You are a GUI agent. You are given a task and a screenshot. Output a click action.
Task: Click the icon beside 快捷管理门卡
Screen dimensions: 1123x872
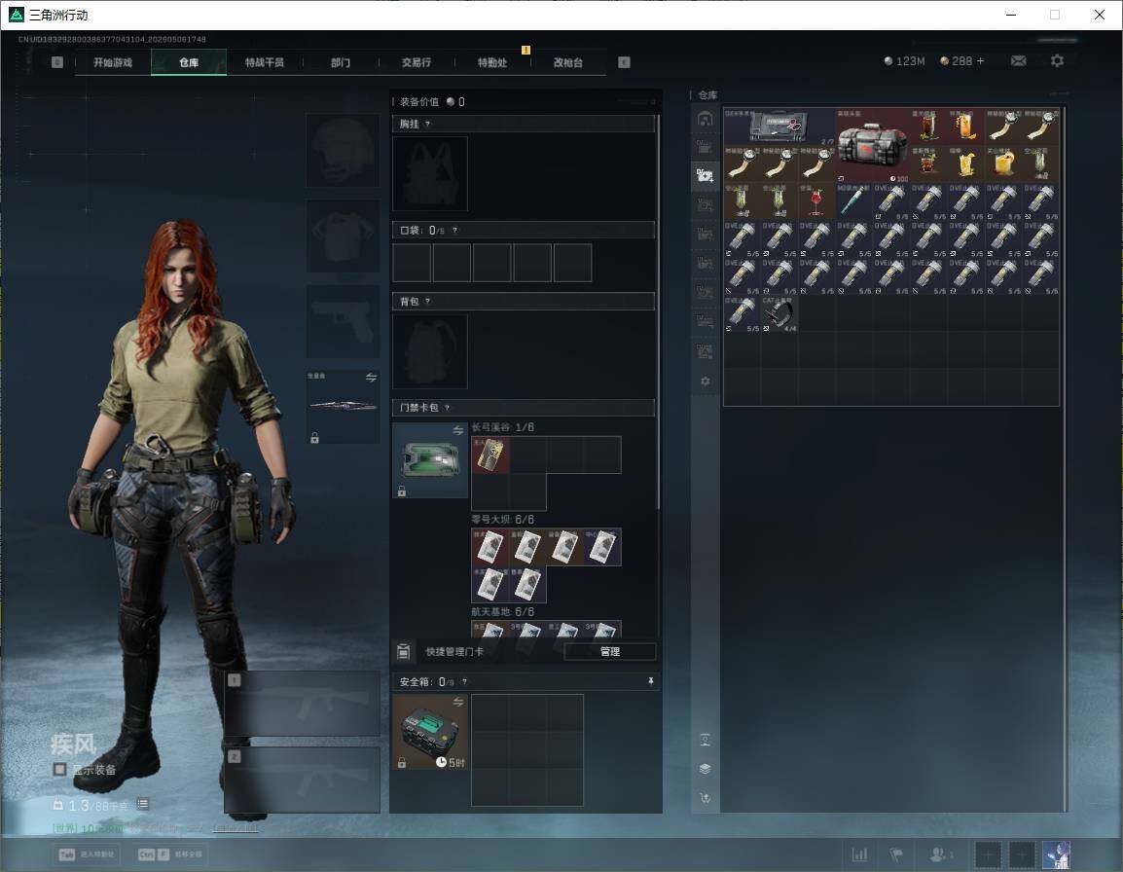point(403,651)
